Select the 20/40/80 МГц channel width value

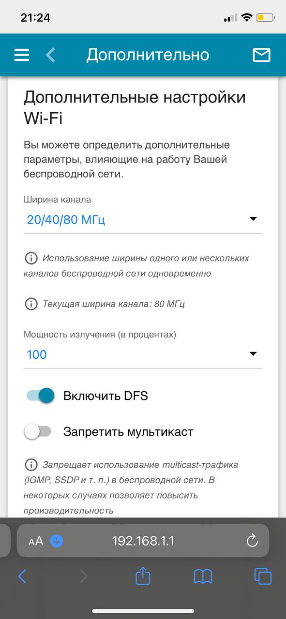click(66, 220)
